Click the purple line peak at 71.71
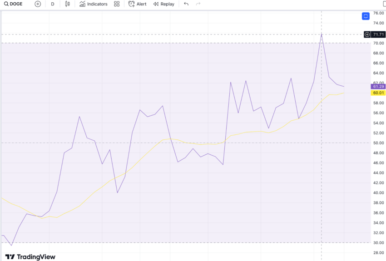 tap(321, 34)
